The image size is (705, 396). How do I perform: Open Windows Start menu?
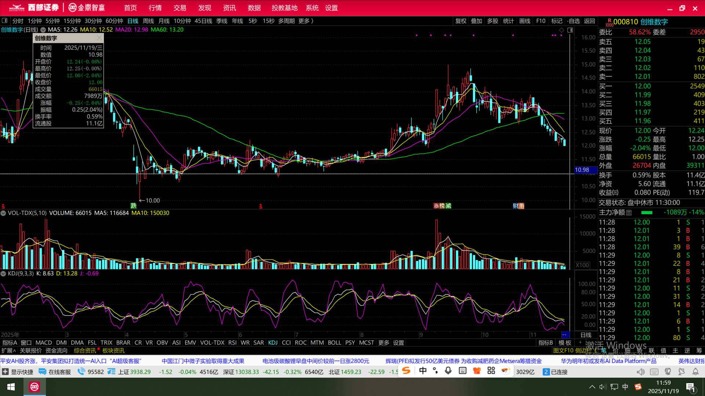(x=11, y=387)
